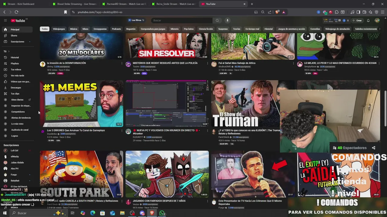Select the Todos filter chip
Image resolution: width=387 pixels, height=217 pixels.
44,29
